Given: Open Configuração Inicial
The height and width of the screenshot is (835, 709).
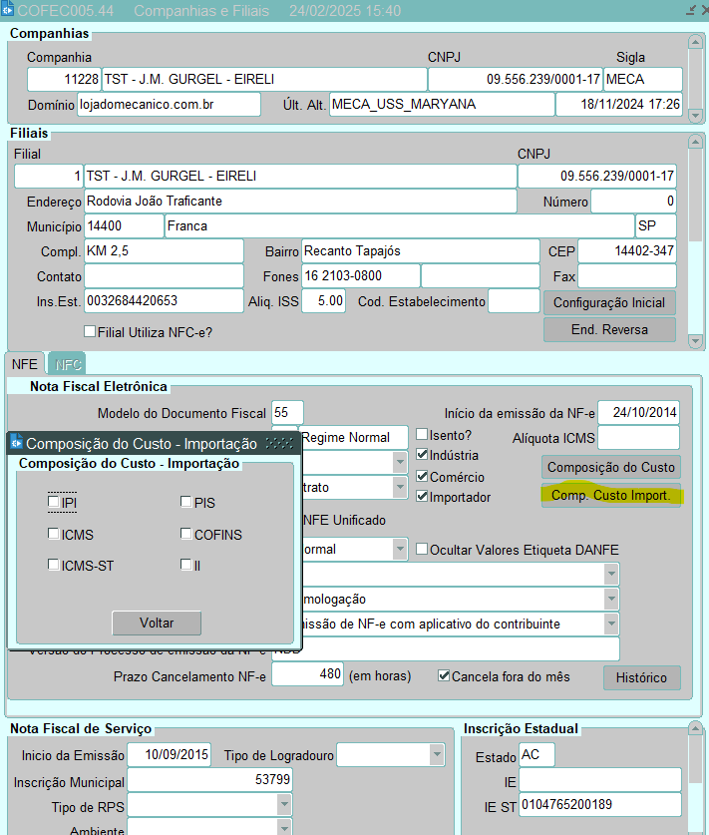Looking at the screenshot, I should point(609,302).
